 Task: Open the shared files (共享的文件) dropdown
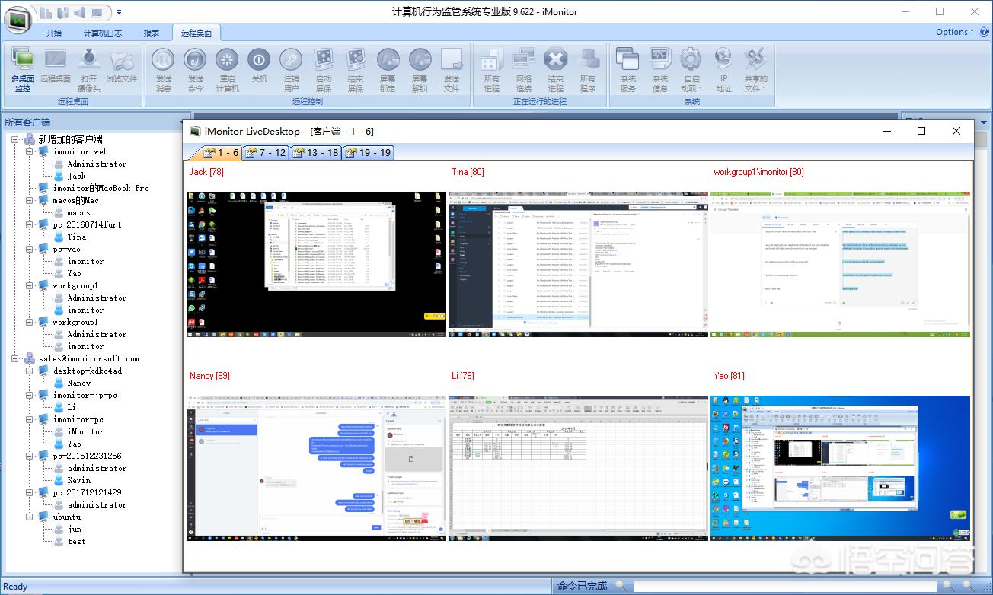click(755, 69)
